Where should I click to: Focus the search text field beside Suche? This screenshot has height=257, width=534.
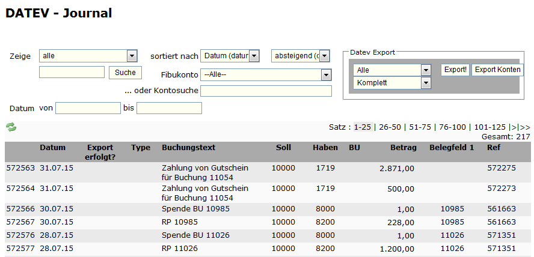pyautogui.click(x=72, y=72)
